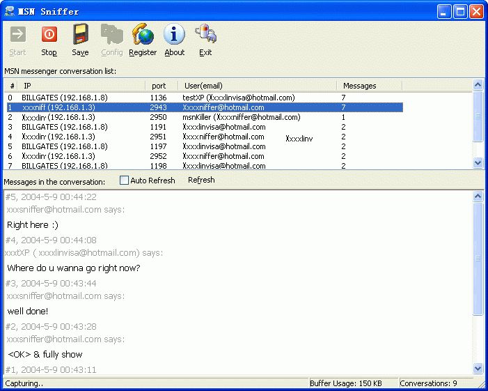This screenshot has width=488, height=391.
Task: Click timestamp '#1, 2004-5-9 00:43:11'
Action: click(x=51, y=370)
